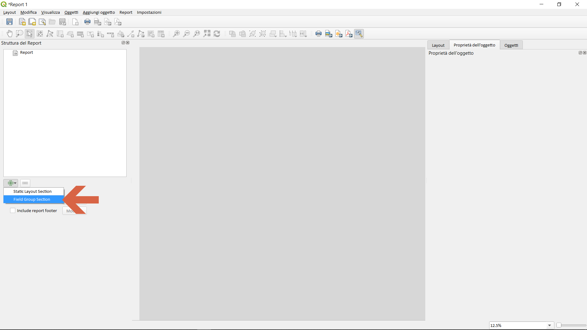Click the Zoom in magnifier icon
Screen dimensions: 587x330
[176, 34]
